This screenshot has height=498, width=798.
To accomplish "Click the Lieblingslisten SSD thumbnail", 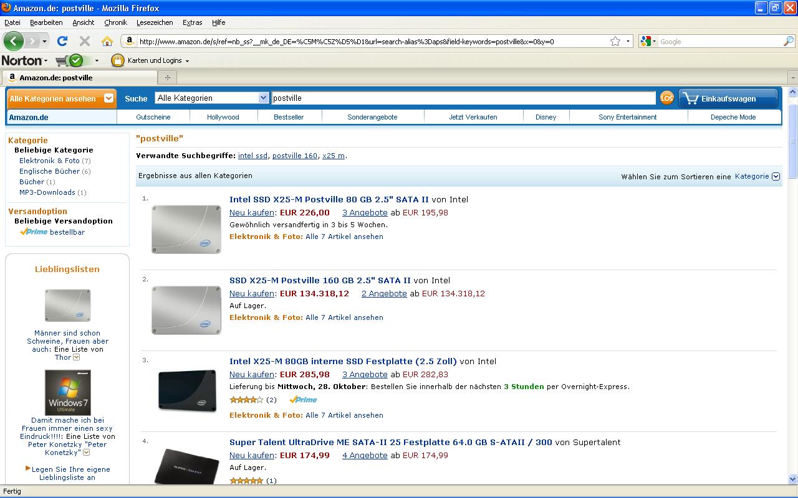I will pos(67,305).
